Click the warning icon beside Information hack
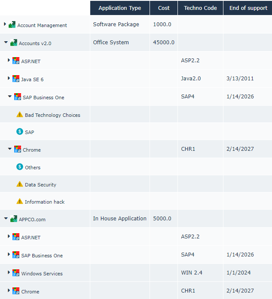The image size is (272, 299). [19, 201]
